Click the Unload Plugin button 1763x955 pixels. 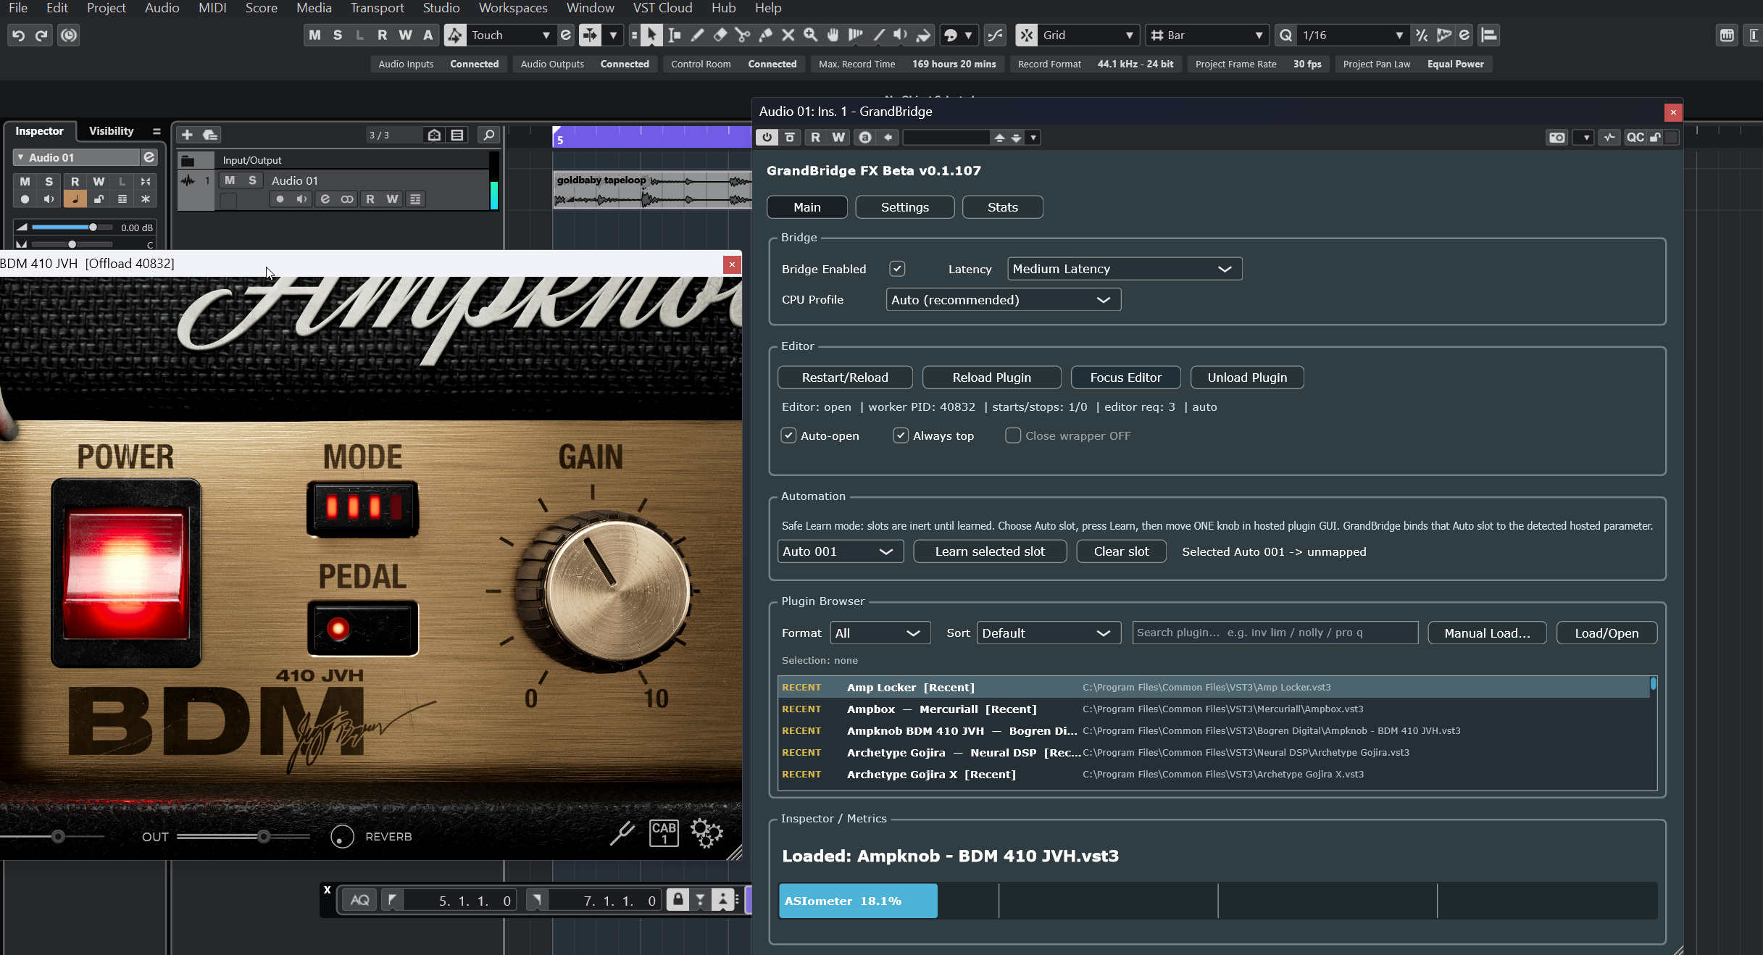[1247, 378]
